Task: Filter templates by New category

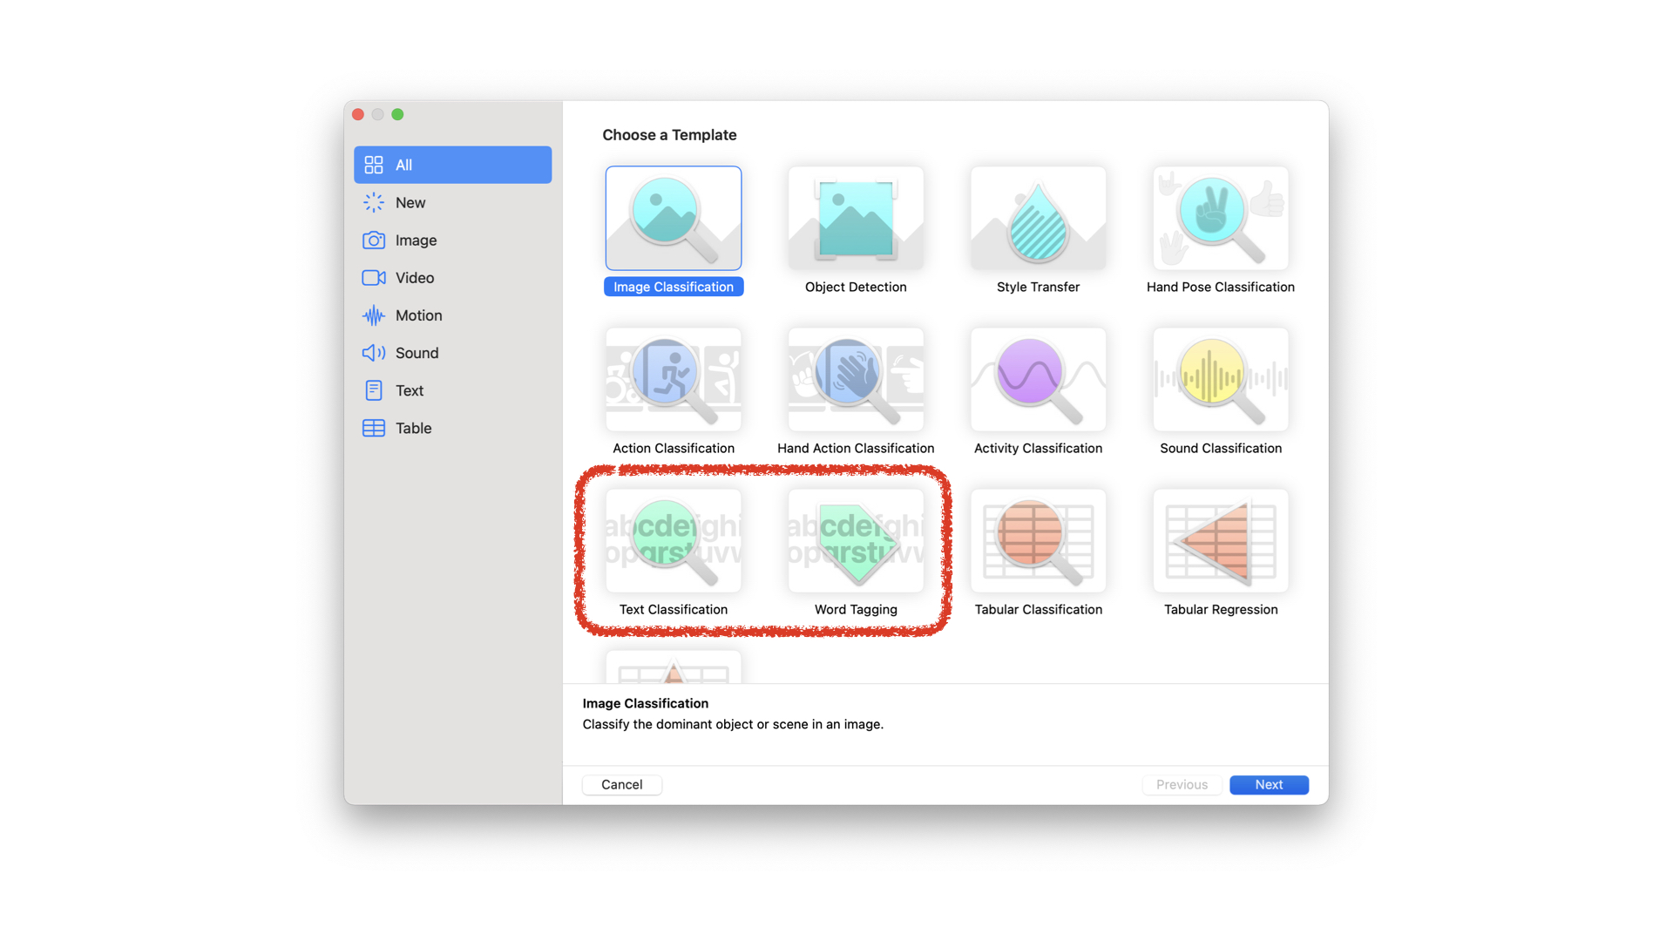Action: pos(452,202)
